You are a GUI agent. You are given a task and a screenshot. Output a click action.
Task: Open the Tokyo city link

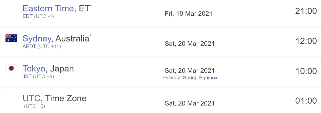coord(34,68)
